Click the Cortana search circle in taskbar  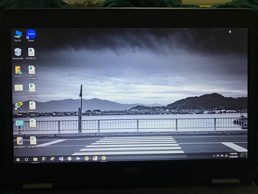pyautogui.click(x=26, y=159)
